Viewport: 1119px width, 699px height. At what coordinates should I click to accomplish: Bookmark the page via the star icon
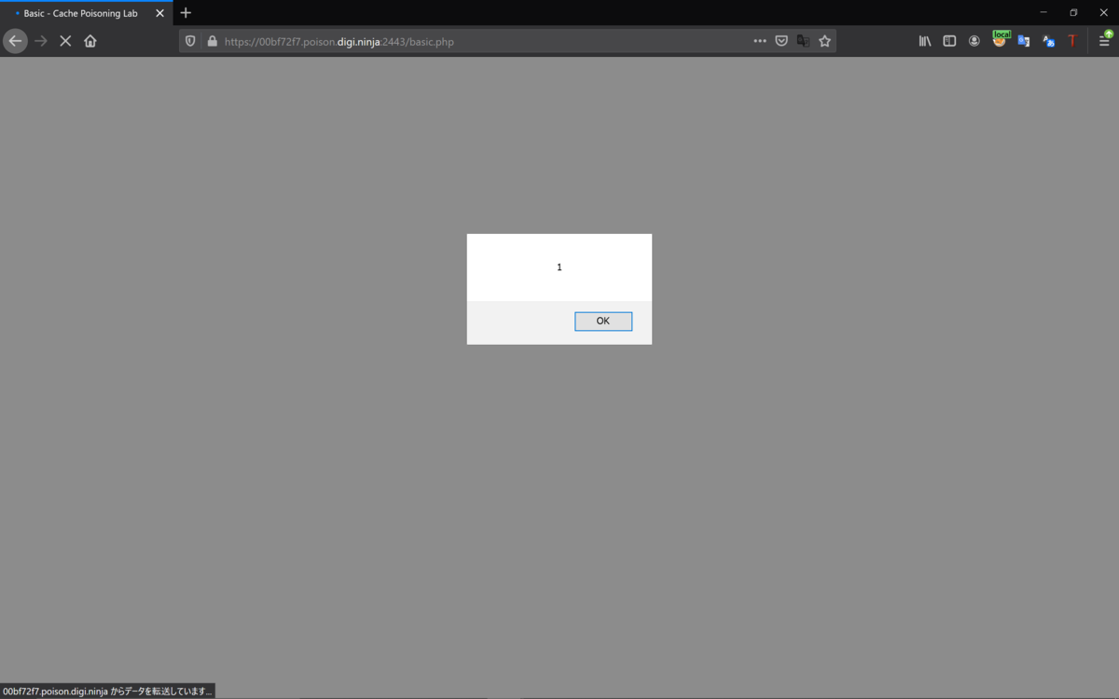tap(825, 40)
